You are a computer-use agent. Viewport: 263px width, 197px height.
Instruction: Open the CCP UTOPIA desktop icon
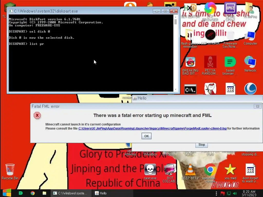(210, 37)
